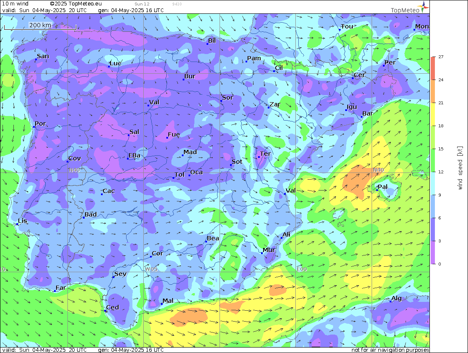Click the 'Zar' city label
The width and height of the screenshot is (468, 353).
click(x=275, y=104)
